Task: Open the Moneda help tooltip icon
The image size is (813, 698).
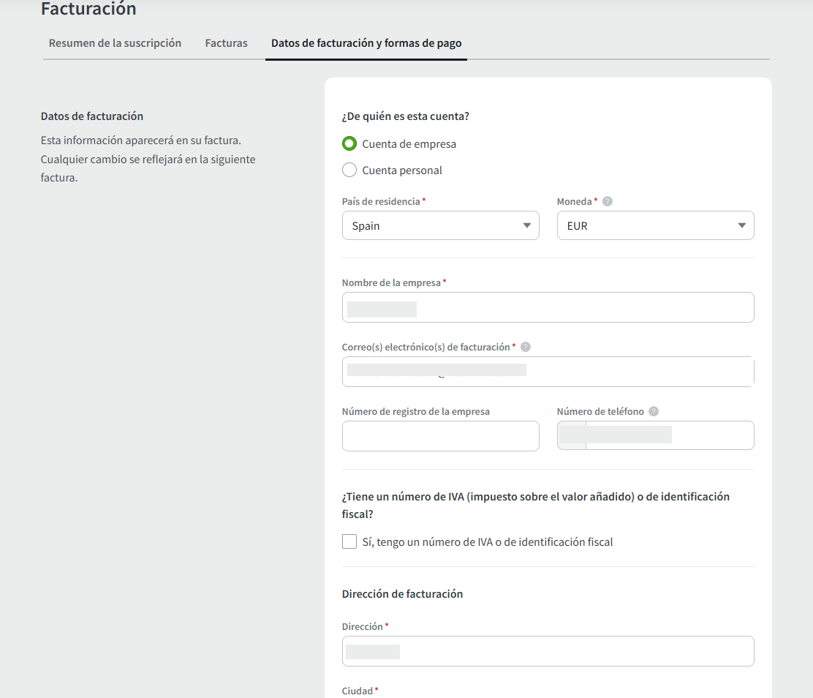Action: 607,201
